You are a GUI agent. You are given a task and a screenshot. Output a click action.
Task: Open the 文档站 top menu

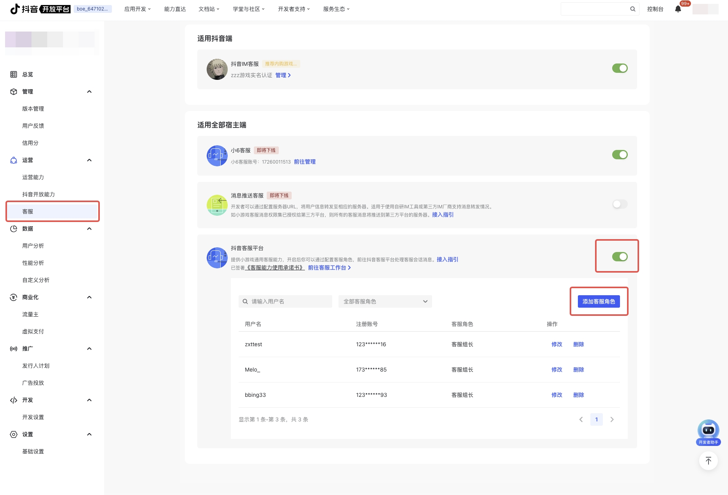pos(209,9)
